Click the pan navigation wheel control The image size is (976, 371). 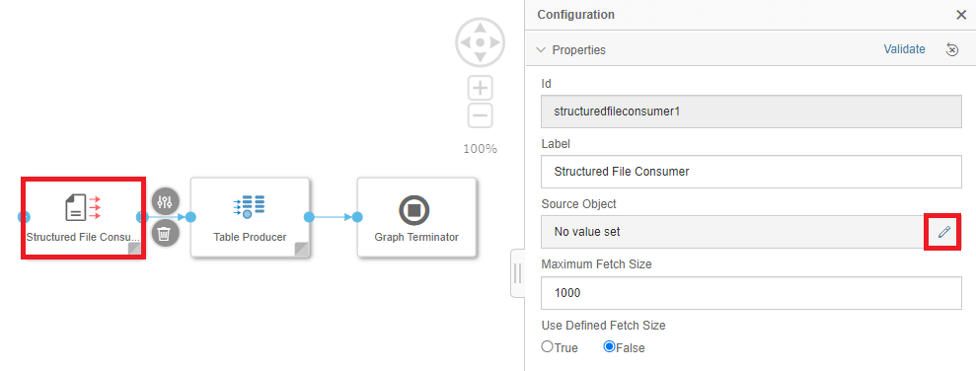click(x=480, y=42)
